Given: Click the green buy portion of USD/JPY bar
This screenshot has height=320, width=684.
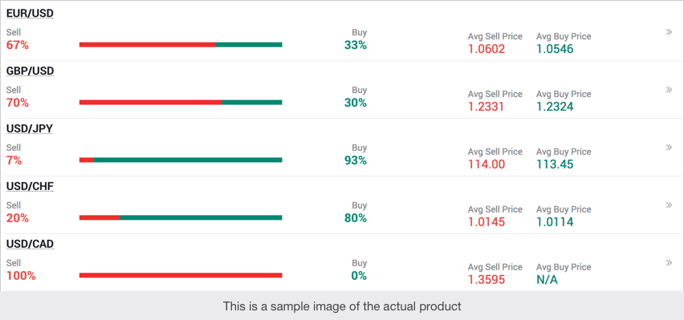Looking at the screenshot, I should 188,160.
